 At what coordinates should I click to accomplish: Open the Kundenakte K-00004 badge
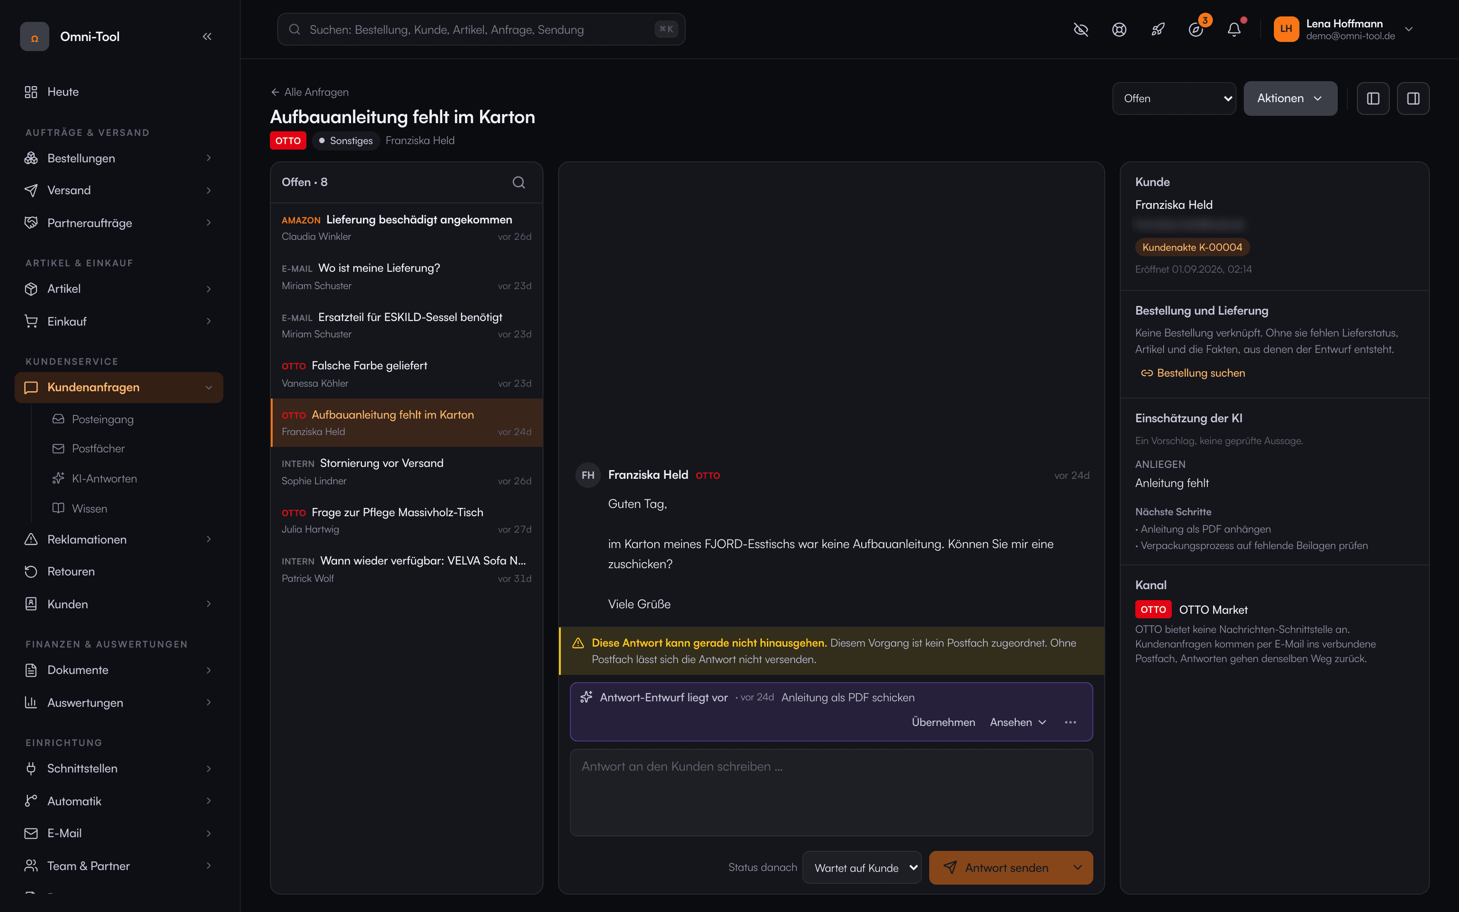pyautogui.click(x=1192, y=247)
